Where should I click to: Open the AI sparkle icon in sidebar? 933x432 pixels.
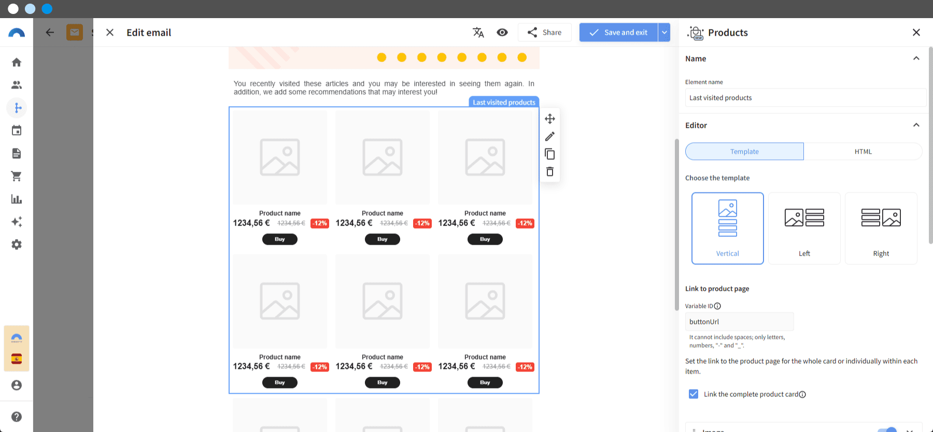click(x=17, y=221)
